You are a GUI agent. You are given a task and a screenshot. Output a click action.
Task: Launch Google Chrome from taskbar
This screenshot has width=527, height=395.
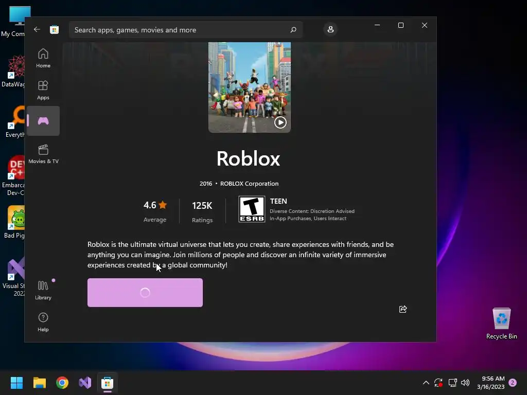62,383
